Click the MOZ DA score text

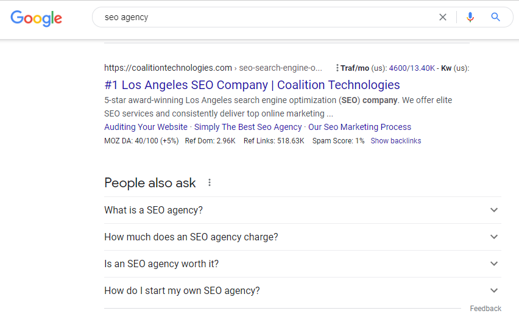tap(140, 141)
